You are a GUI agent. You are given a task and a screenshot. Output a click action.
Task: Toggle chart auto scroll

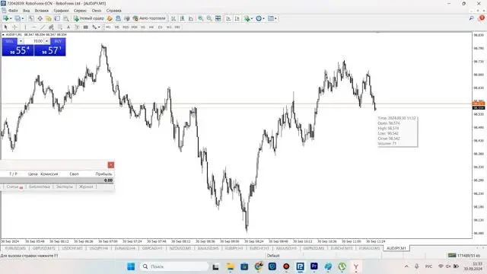(228, 18)
